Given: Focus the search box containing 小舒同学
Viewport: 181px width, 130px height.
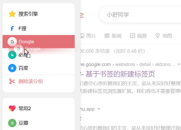Looking at the screenshot, I should pyautogui.click(x=140, y=15).
